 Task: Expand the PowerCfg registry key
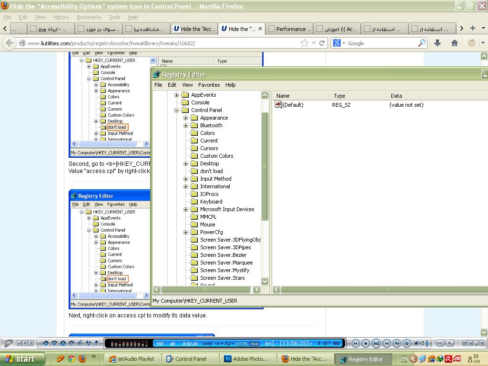[185, 232]
